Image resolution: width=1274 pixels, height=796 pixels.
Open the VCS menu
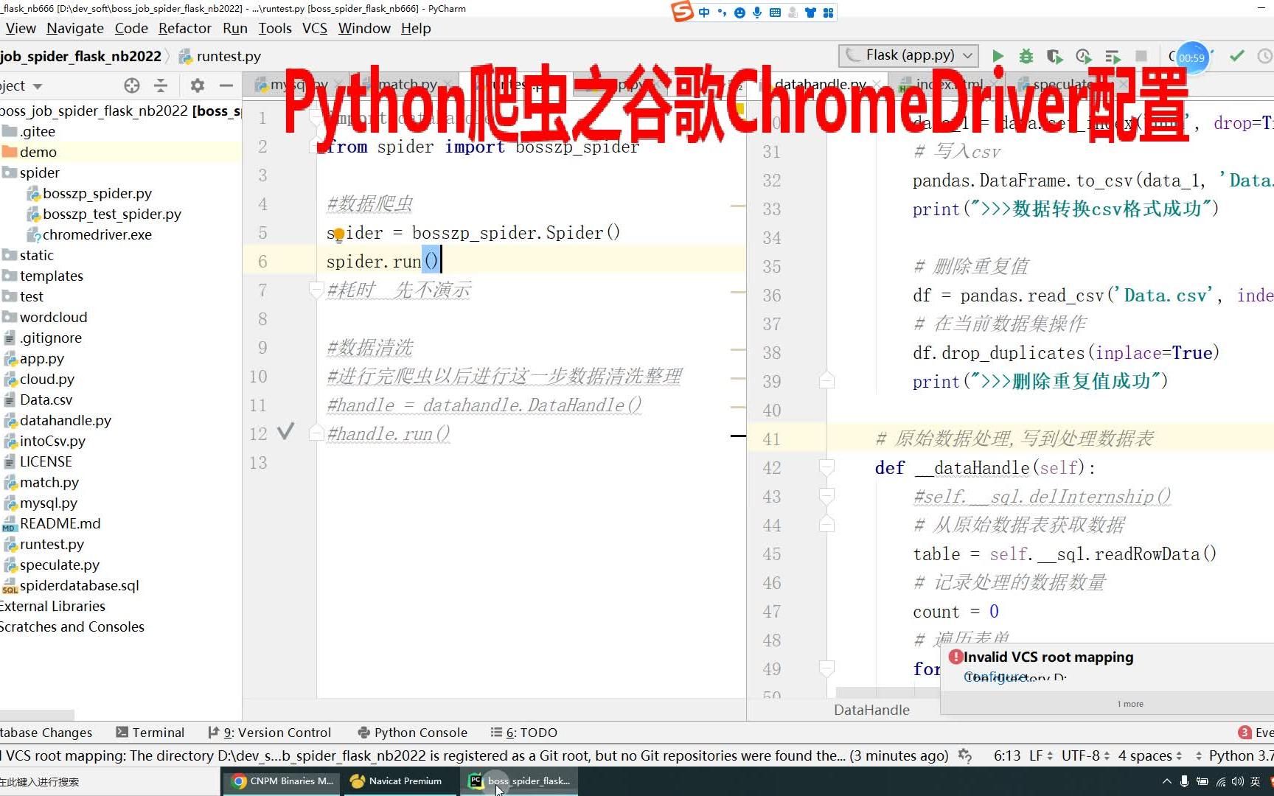click(315, 28)
